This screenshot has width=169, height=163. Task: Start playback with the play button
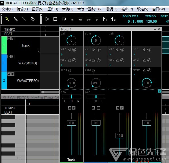click(x=47, y=19)
